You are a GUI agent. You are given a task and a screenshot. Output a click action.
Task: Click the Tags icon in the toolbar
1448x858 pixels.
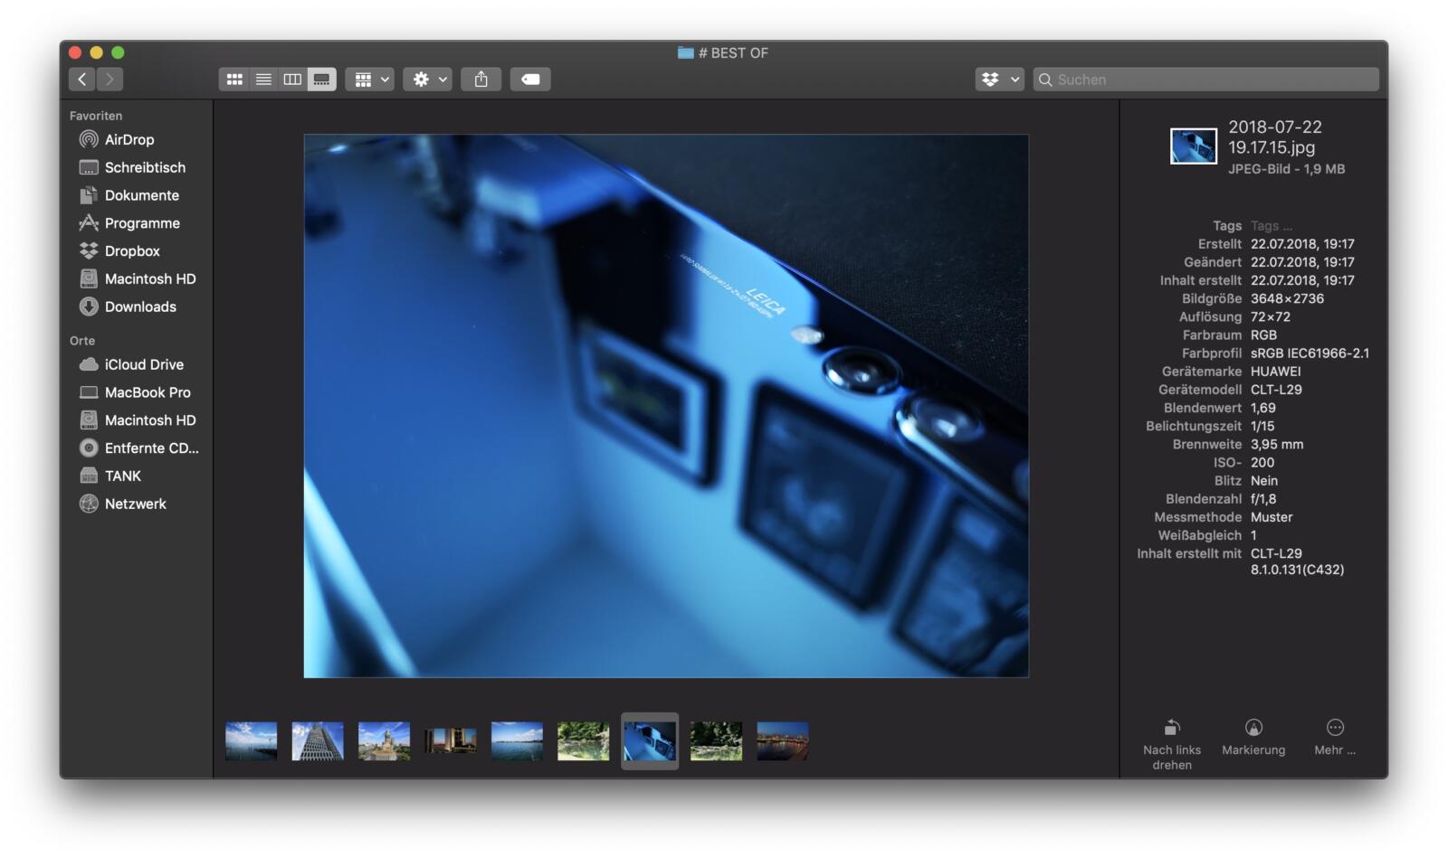coord(530,79)
